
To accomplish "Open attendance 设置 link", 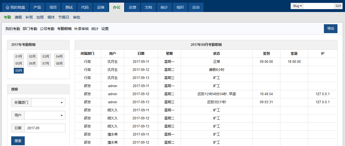I will [105, 29].
